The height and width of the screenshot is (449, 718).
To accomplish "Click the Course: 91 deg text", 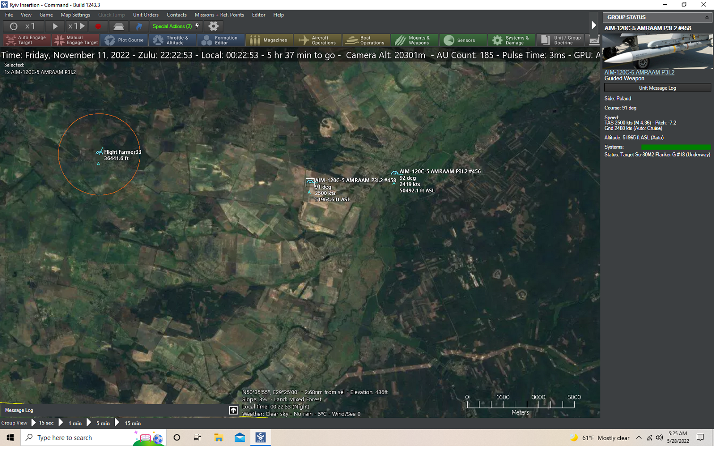I will tap(620, 108).
